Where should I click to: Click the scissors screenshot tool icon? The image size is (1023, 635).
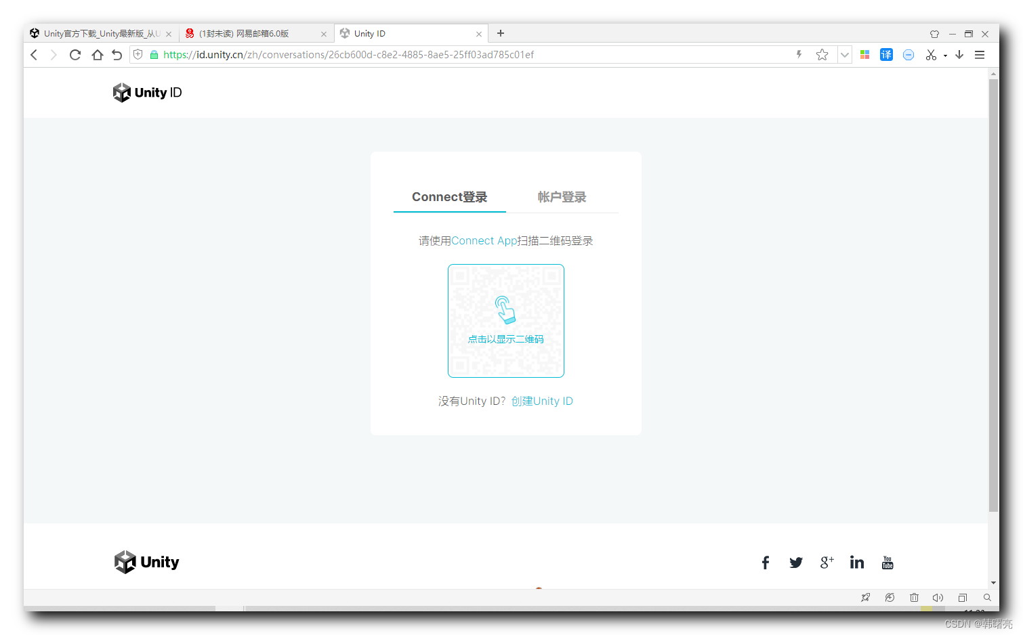coord(932,55)
